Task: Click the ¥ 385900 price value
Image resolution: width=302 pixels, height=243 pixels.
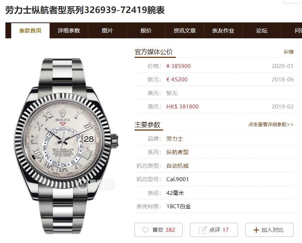Action: coord(179,66)
